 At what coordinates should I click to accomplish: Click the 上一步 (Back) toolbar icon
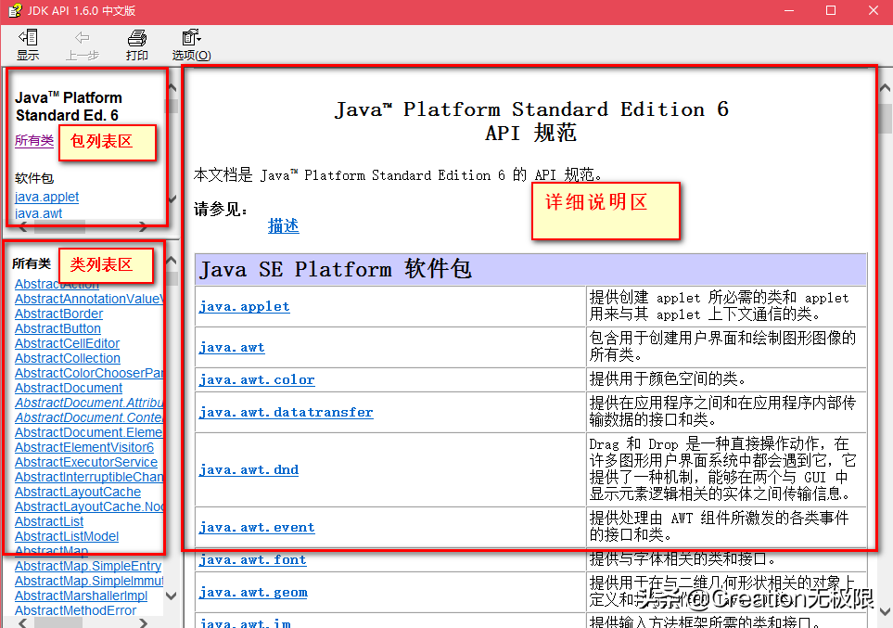(82, 45)
